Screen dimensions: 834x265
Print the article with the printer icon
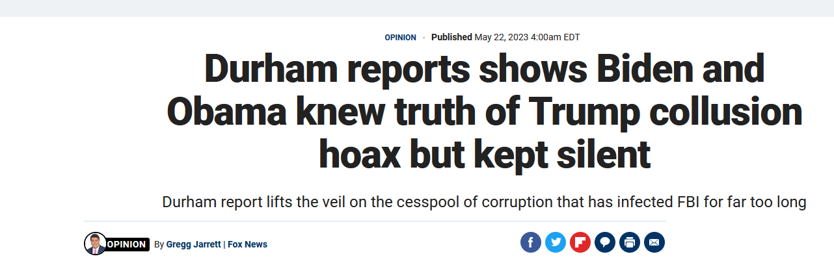click(x=629, y=243)
